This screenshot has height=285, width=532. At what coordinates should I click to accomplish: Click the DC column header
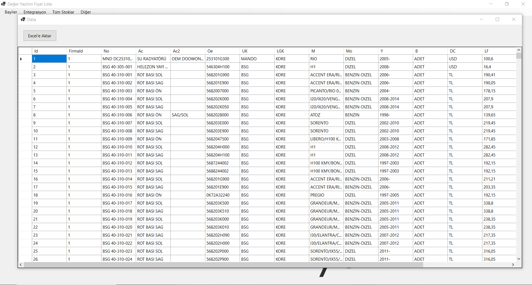pos(465,51)
